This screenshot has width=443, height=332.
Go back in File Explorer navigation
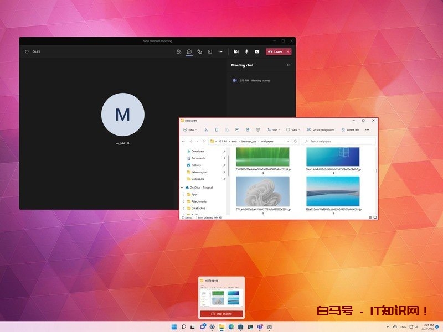pos(184,141)
